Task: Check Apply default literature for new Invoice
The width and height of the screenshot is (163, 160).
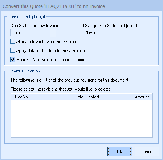Action: click(x=13, y=51)
